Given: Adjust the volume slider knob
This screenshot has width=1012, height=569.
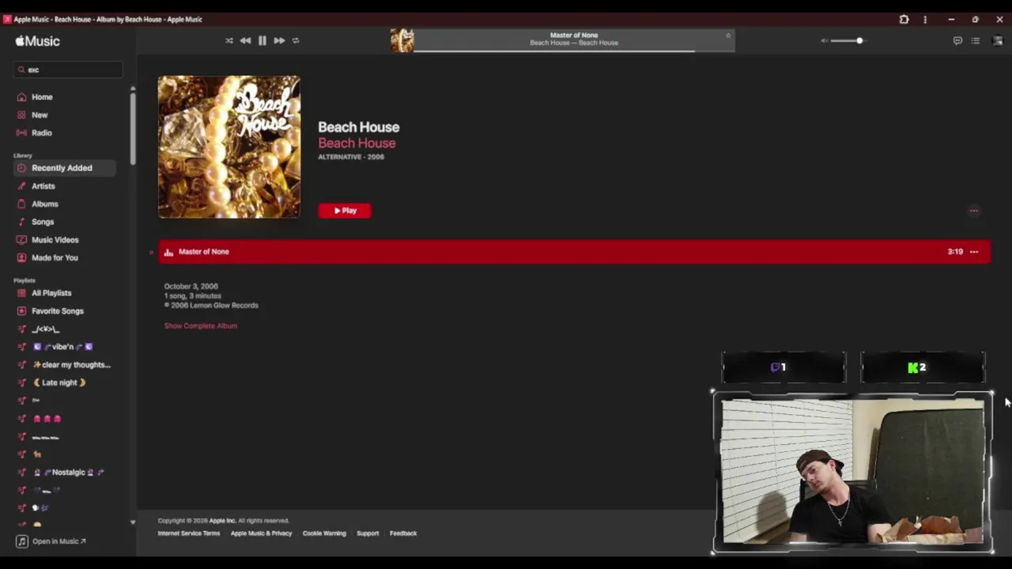Looking at the screenshot, I should 859,40.
